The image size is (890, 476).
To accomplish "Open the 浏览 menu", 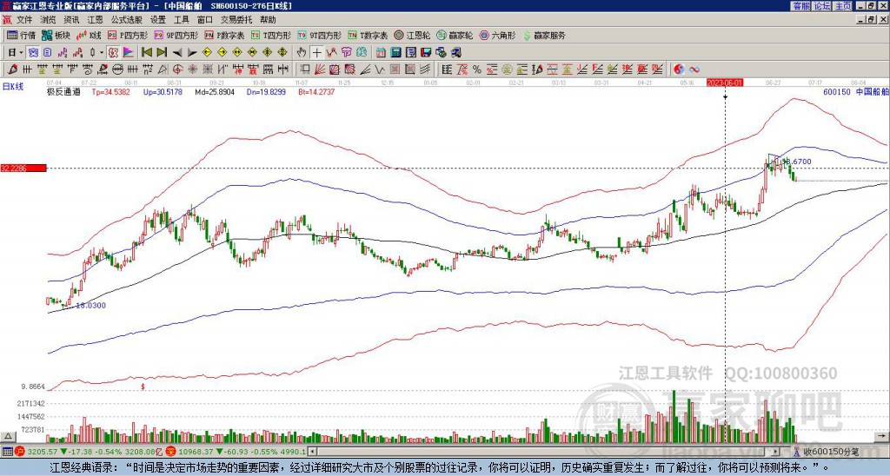I will click(x=49, y=20).
